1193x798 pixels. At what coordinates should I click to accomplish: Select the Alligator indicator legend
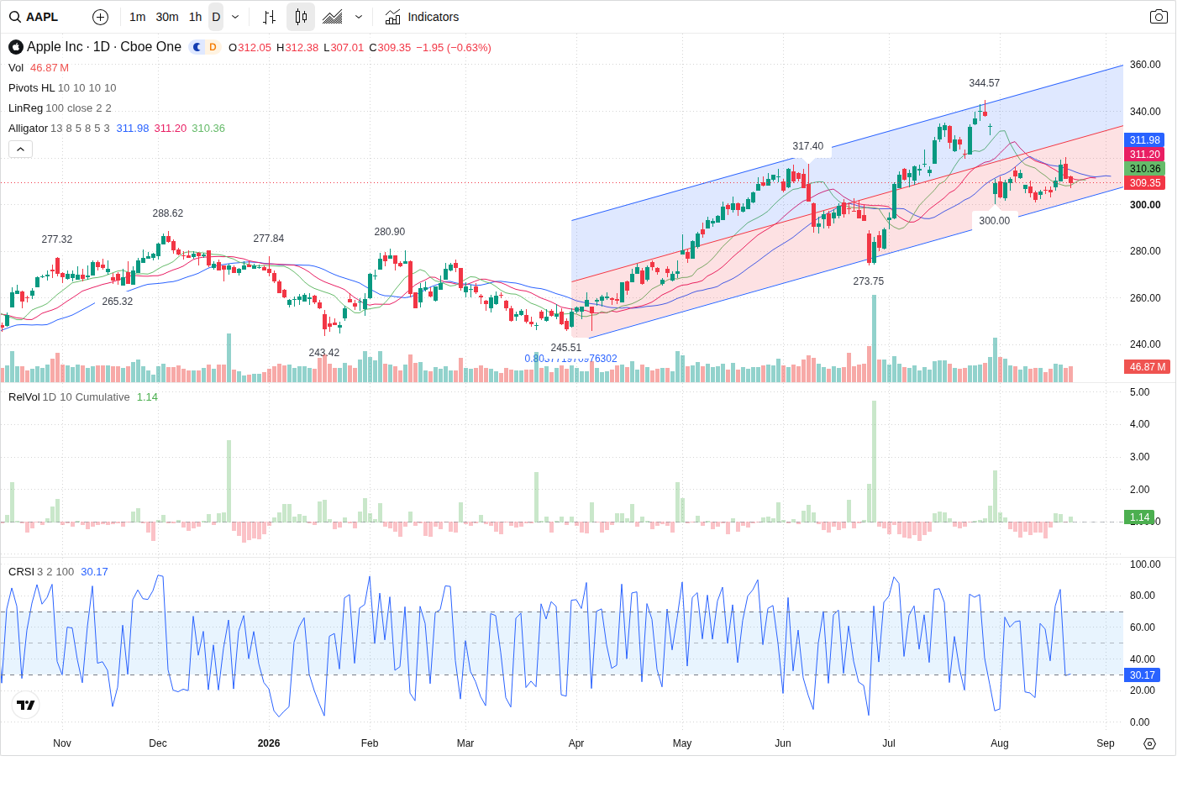(117, 129)
